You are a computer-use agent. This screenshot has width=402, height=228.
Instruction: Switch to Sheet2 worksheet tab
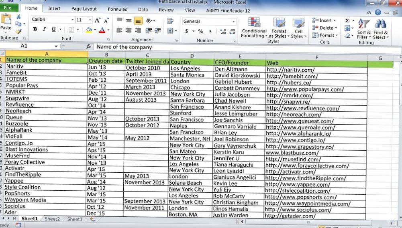[52, 219]
